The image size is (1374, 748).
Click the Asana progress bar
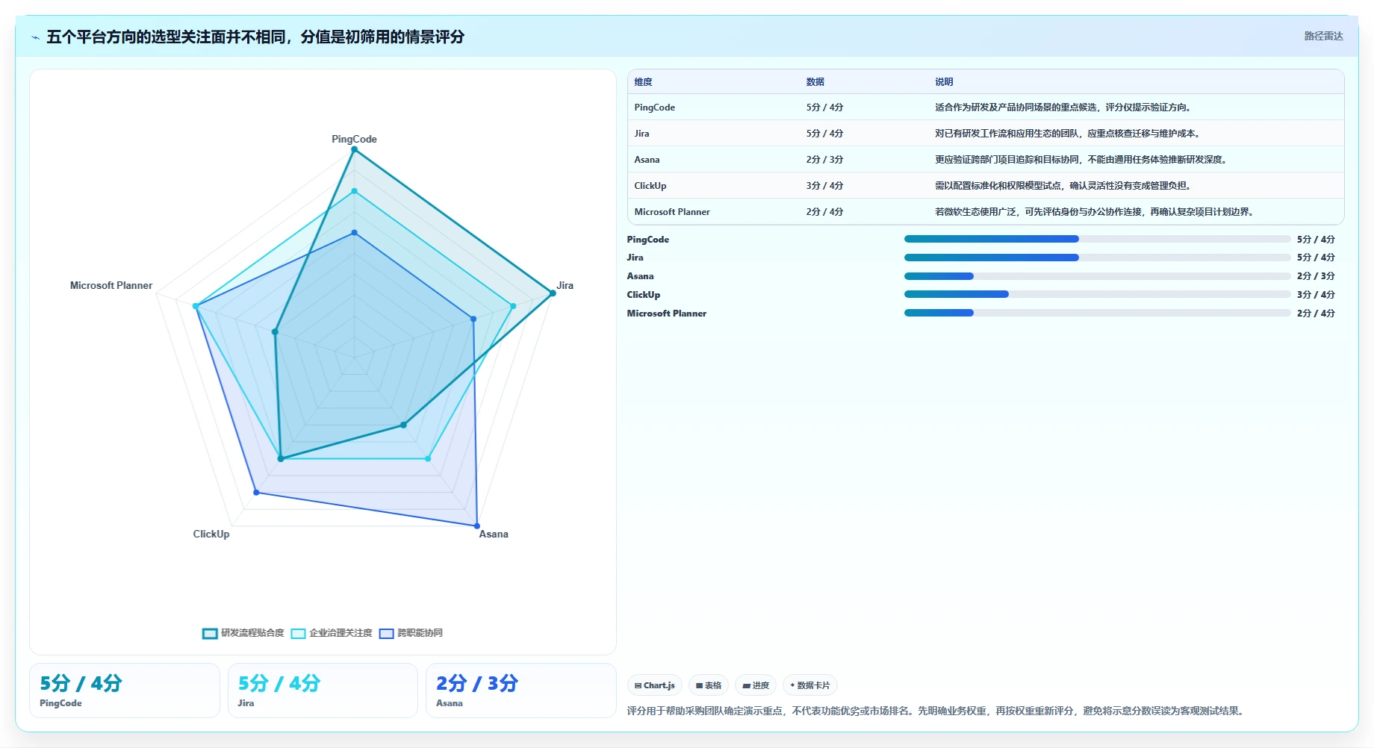tap(1097, 276)
